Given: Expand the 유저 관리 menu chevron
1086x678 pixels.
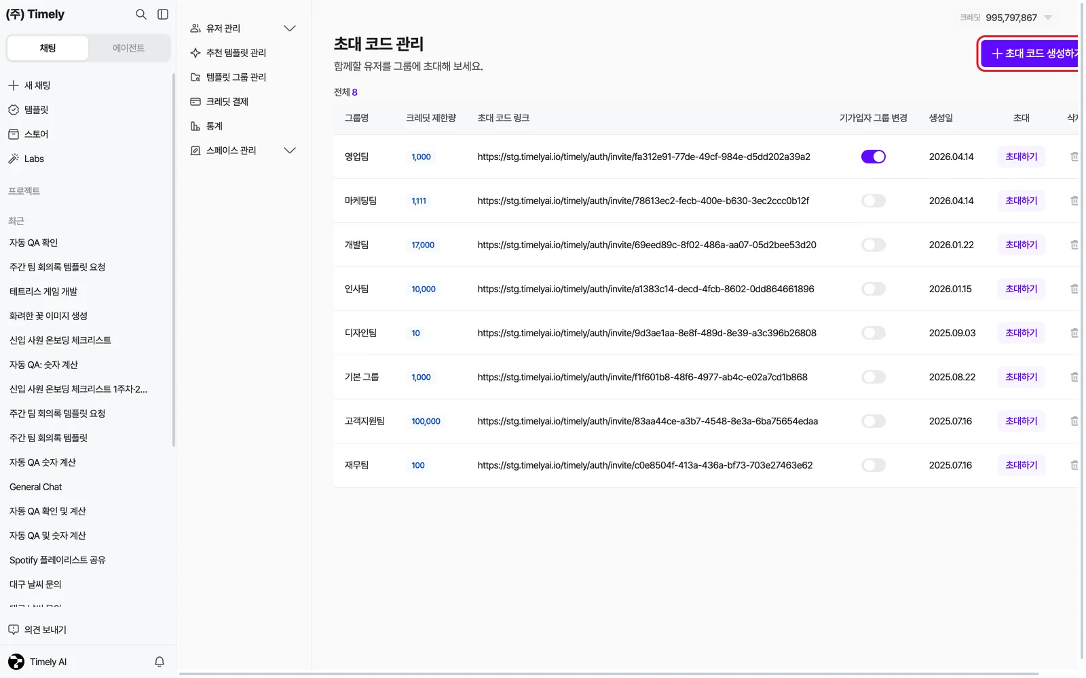Looking at the screenshot, I should coord(290,28).
